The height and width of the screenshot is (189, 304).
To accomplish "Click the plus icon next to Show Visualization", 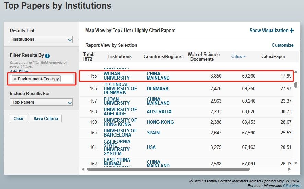I will pos(292,31).
